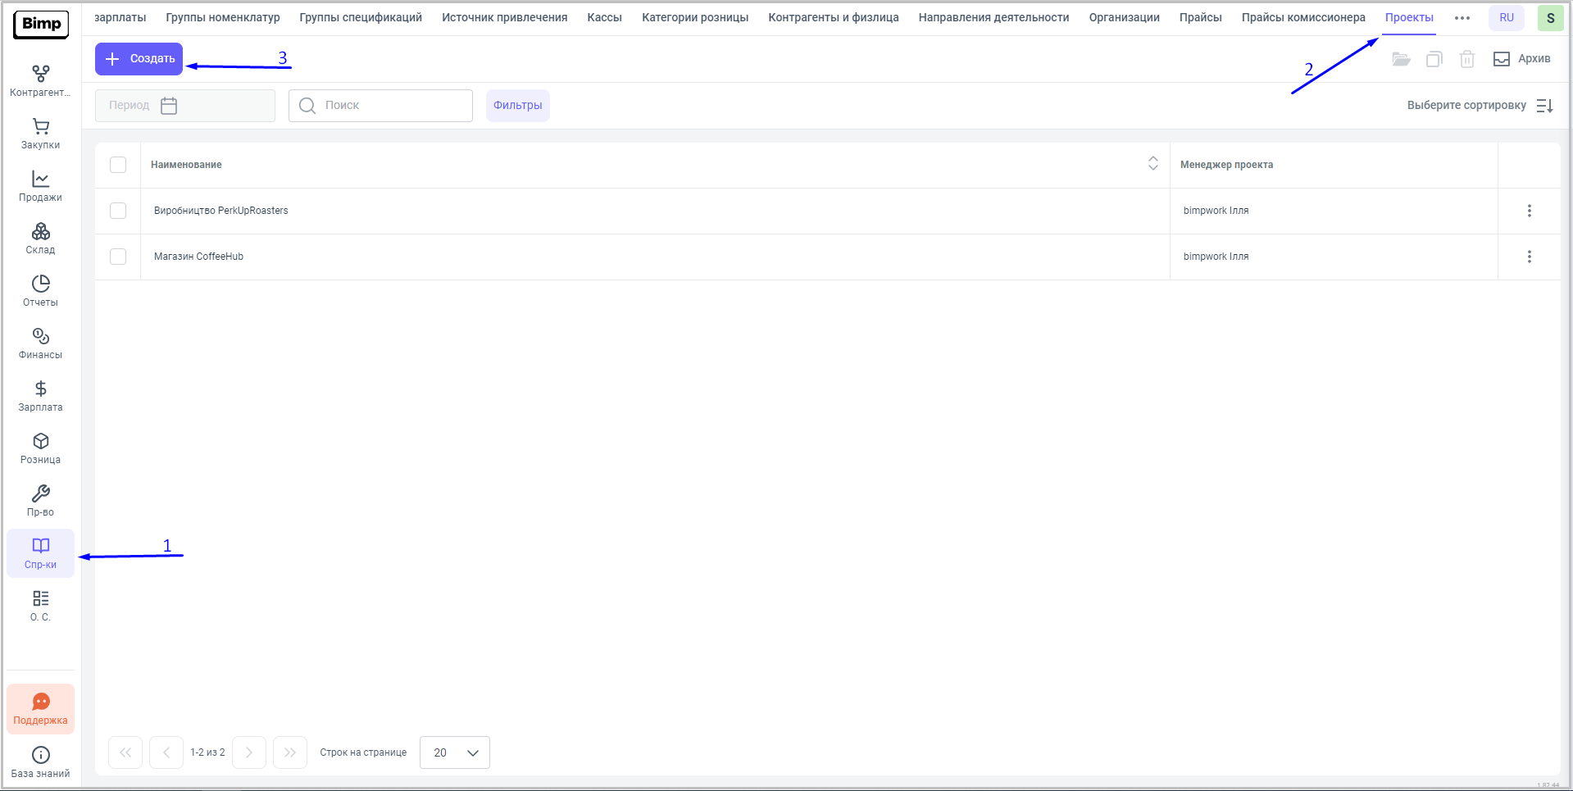Open the three-dot menu for Магазин CoffeeHub

coord(1529,257)
